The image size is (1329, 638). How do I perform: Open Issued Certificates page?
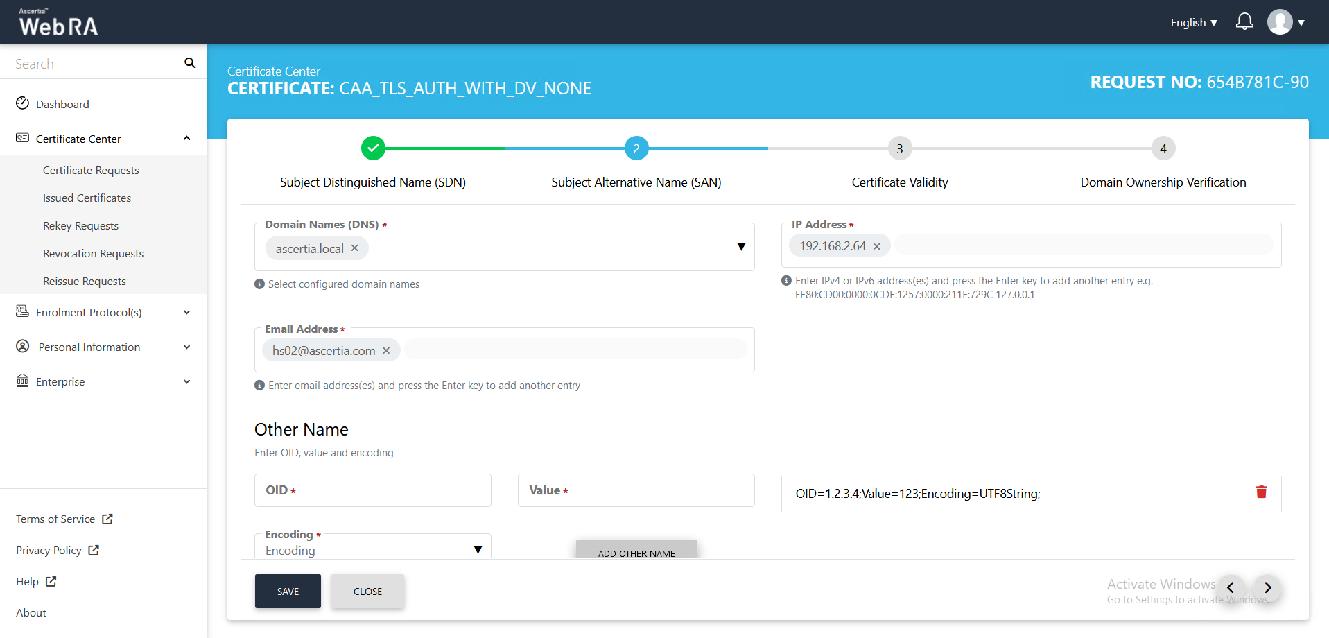pyautogui.click(x=87, y=198)
